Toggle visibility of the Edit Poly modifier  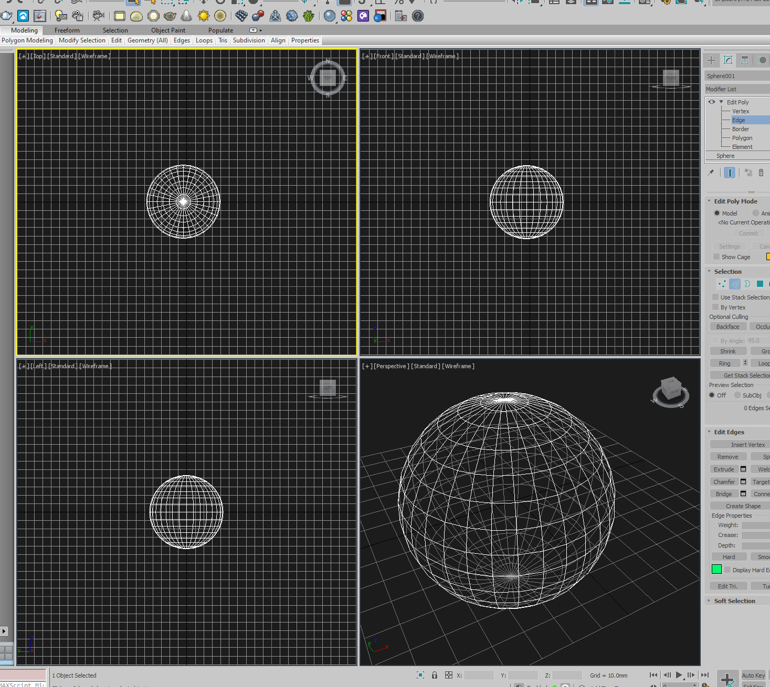pyautogui.click(x=712, y=102)
